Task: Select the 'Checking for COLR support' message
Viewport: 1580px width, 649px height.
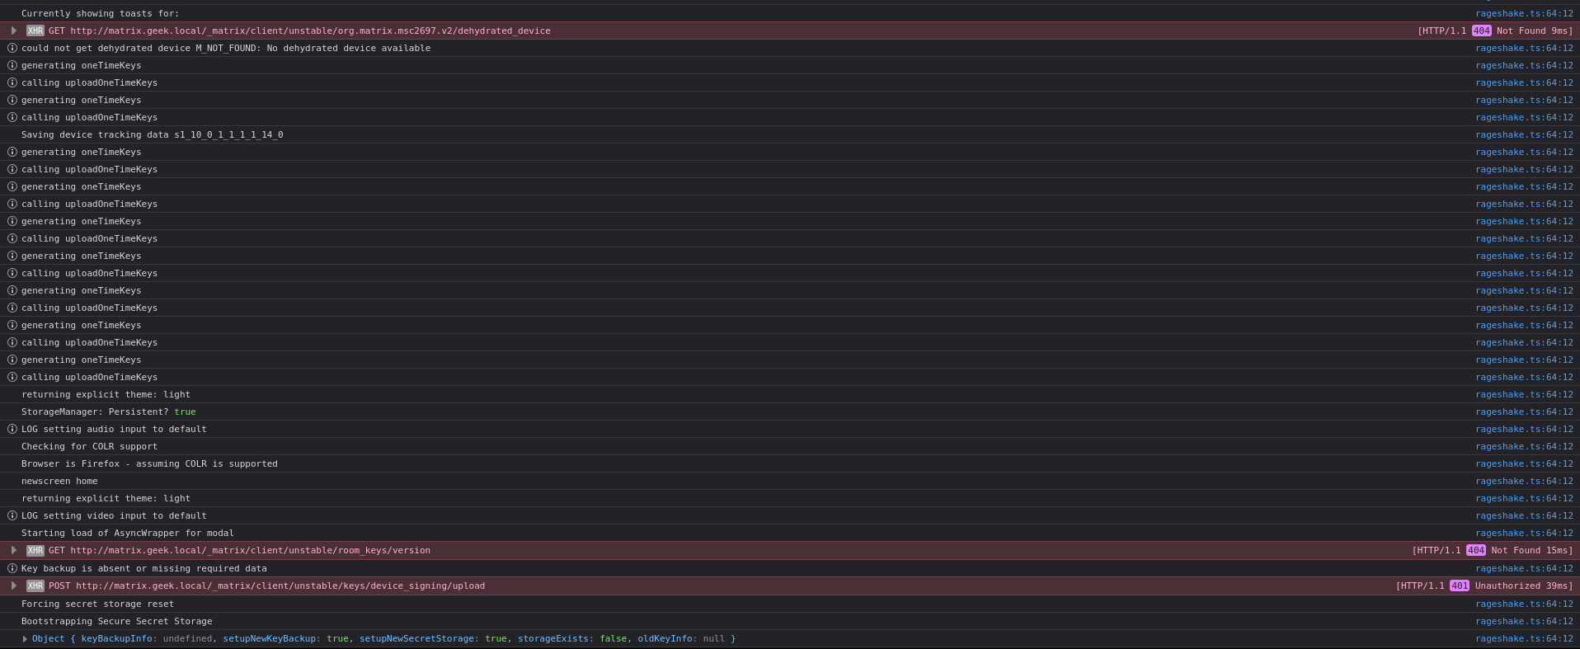Action: click(x=89, y=446)
